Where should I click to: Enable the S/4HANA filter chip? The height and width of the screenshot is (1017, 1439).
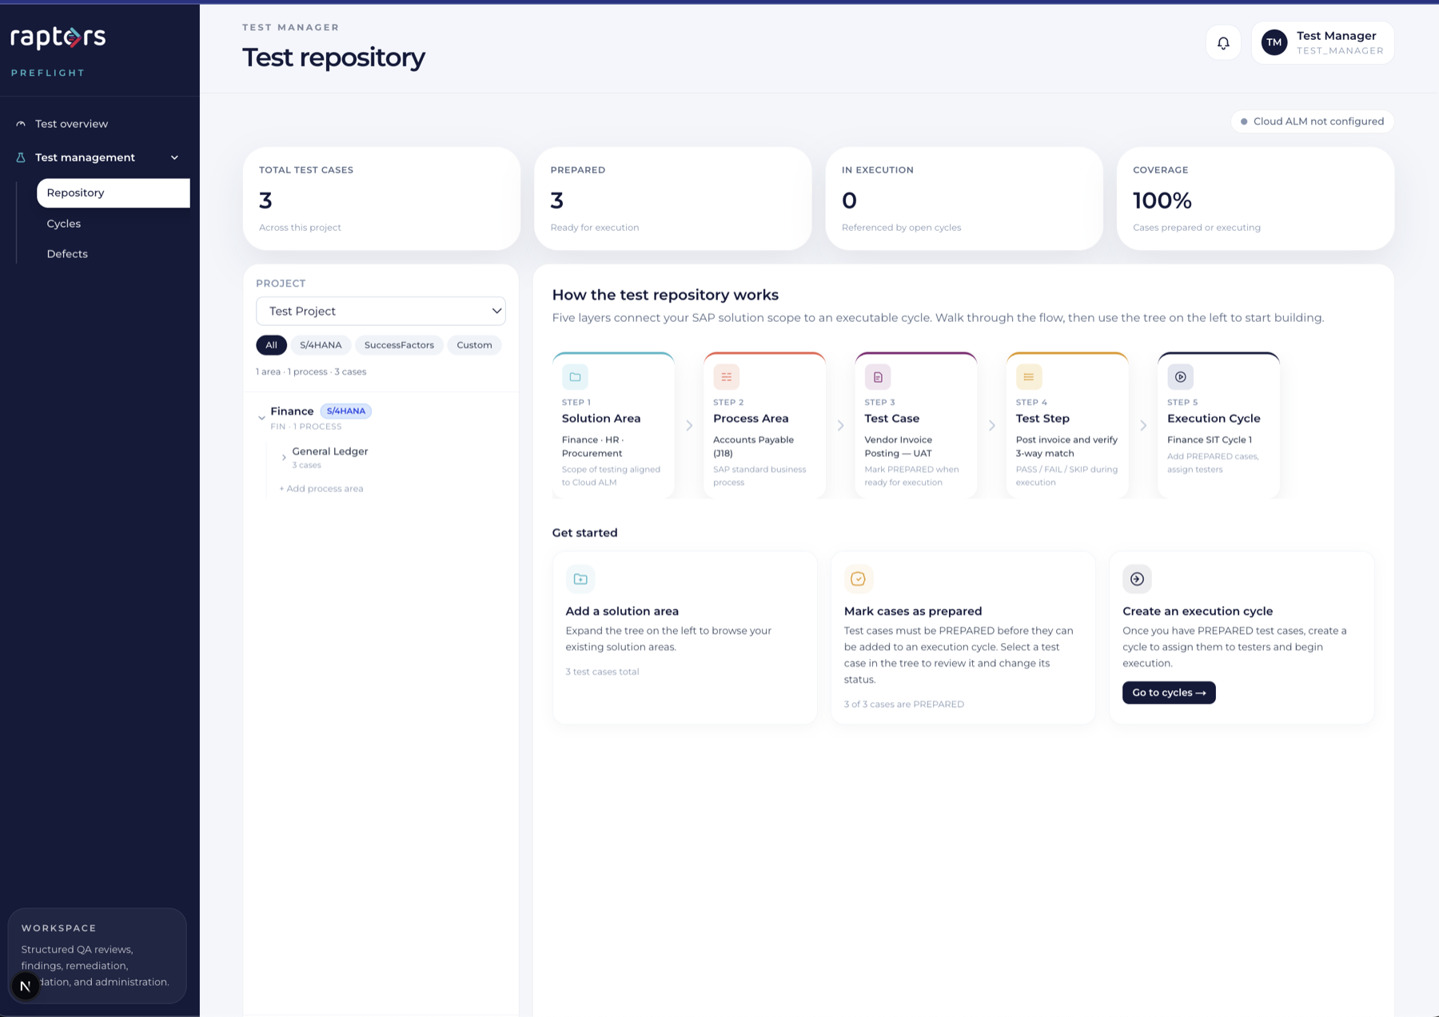tap(321, 344)
